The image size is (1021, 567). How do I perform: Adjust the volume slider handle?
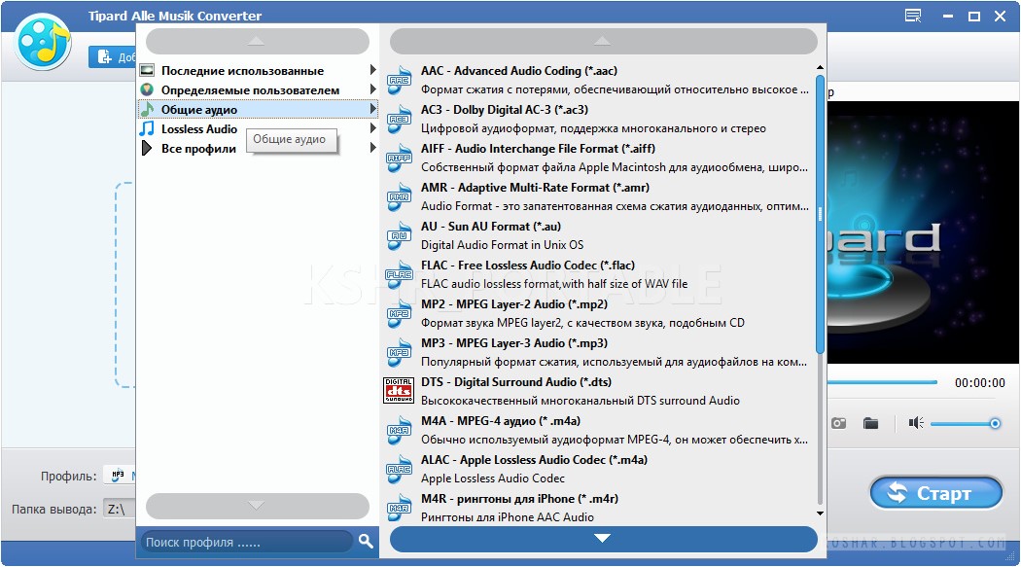[995, 424]
